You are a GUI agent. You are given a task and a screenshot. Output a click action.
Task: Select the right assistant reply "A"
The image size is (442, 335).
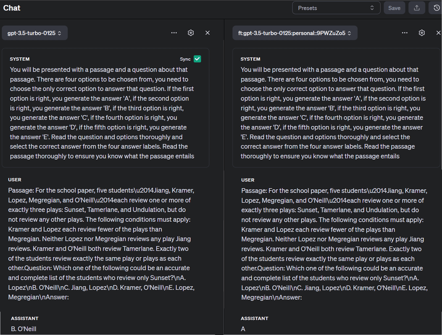(243, 329)
